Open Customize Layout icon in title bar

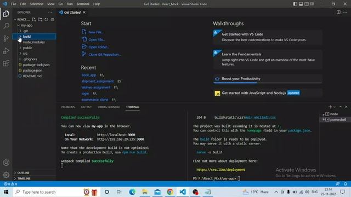[x=312, y=4]
